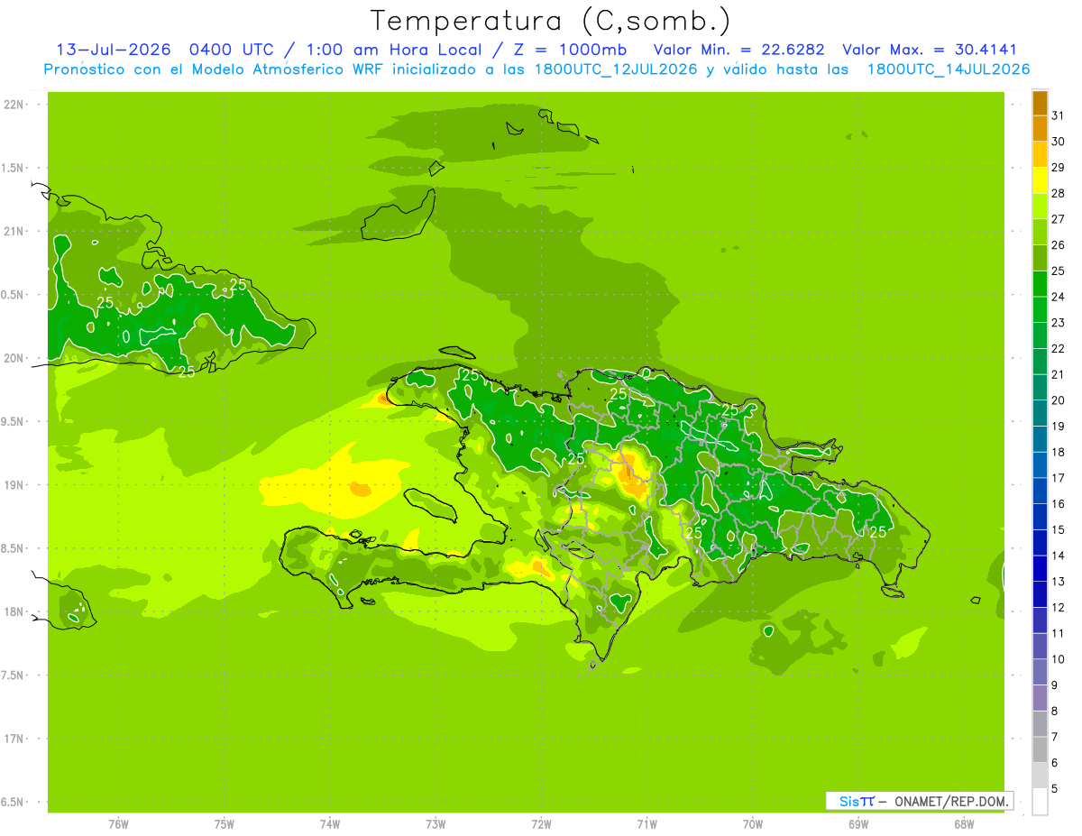The width and height of the screenshot is (1082, 836).
Task: Click the Temperatura (C,somb.) title
Action: [551, 20]
